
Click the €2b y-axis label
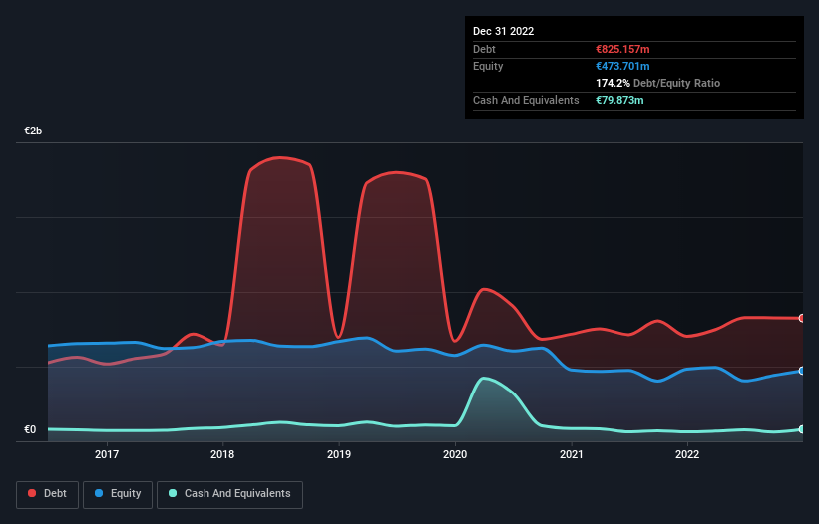33,131
